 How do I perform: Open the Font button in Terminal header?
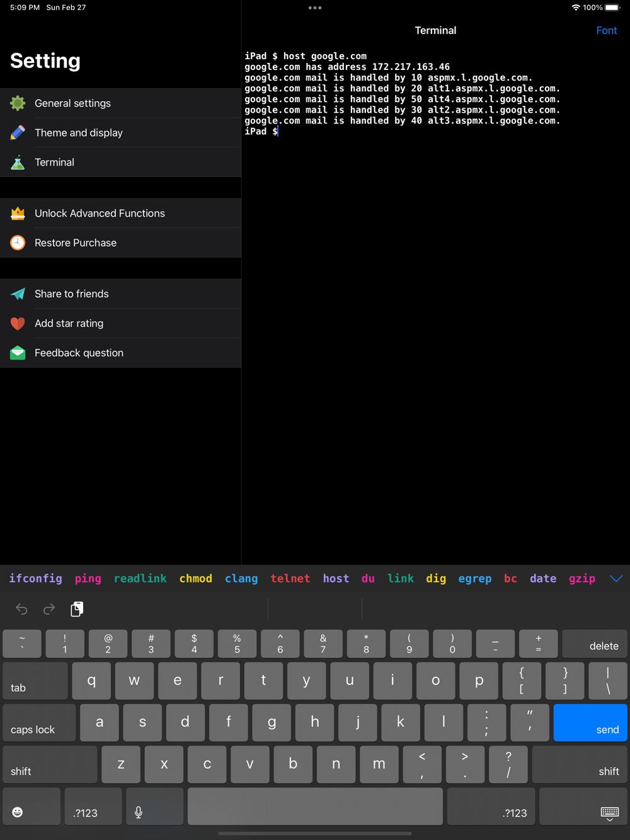[x=607, y=30]
